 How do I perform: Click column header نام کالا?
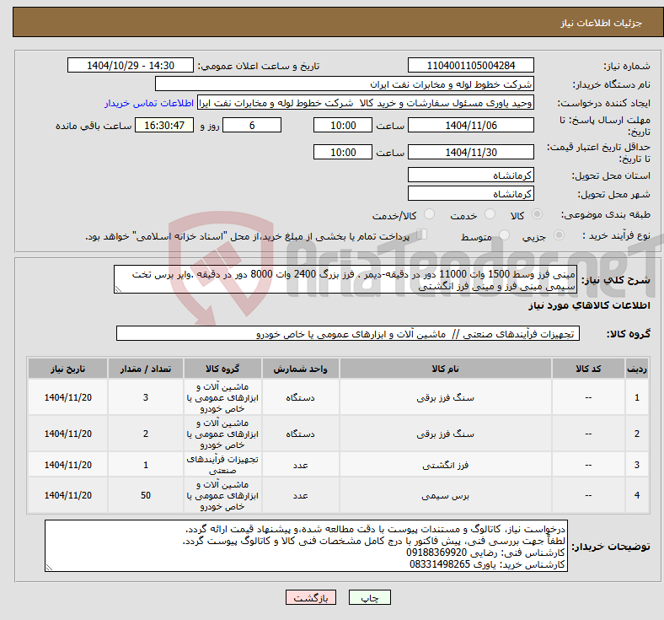coord(445,369)
